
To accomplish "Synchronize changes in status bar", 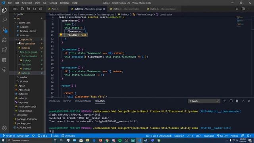I will (33, 136).
